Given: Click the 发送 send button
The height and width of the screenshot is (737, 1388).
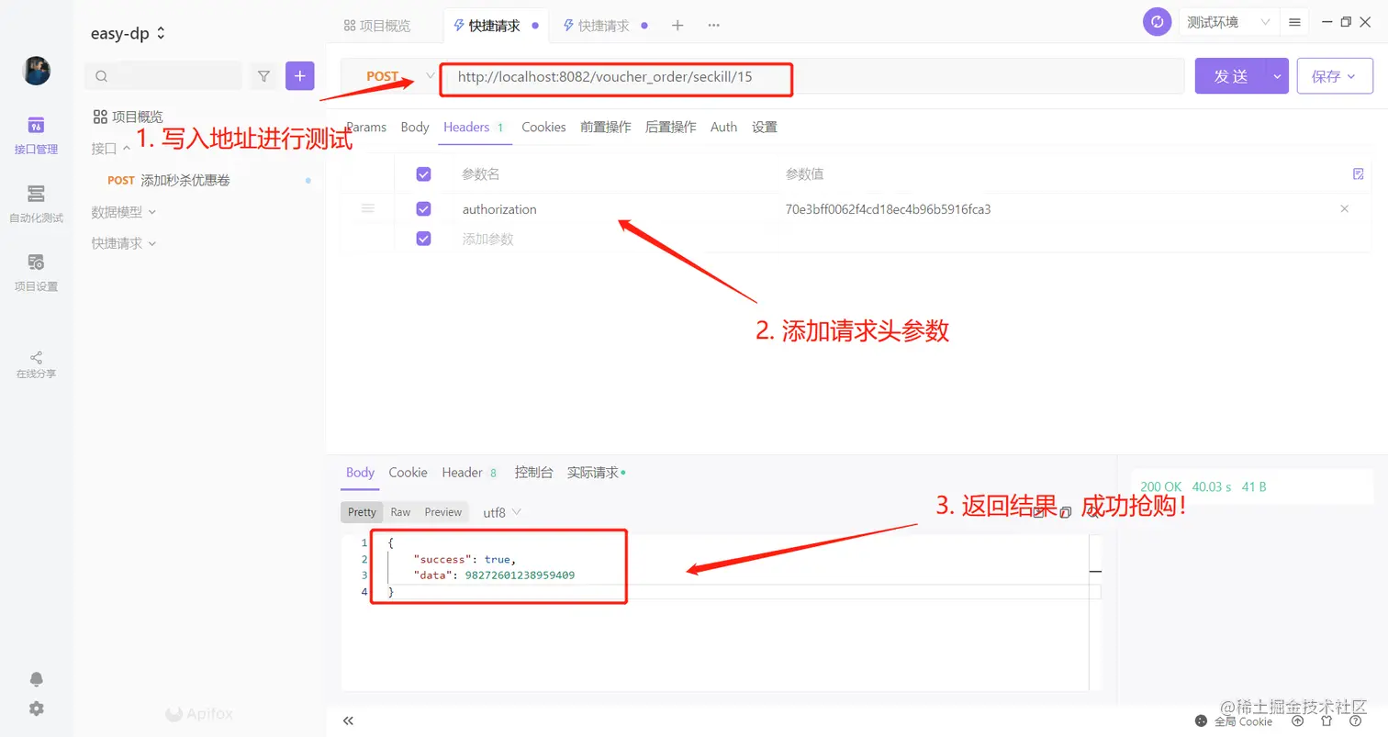Looking at the screenshot, I should (x=1231, y=76).
